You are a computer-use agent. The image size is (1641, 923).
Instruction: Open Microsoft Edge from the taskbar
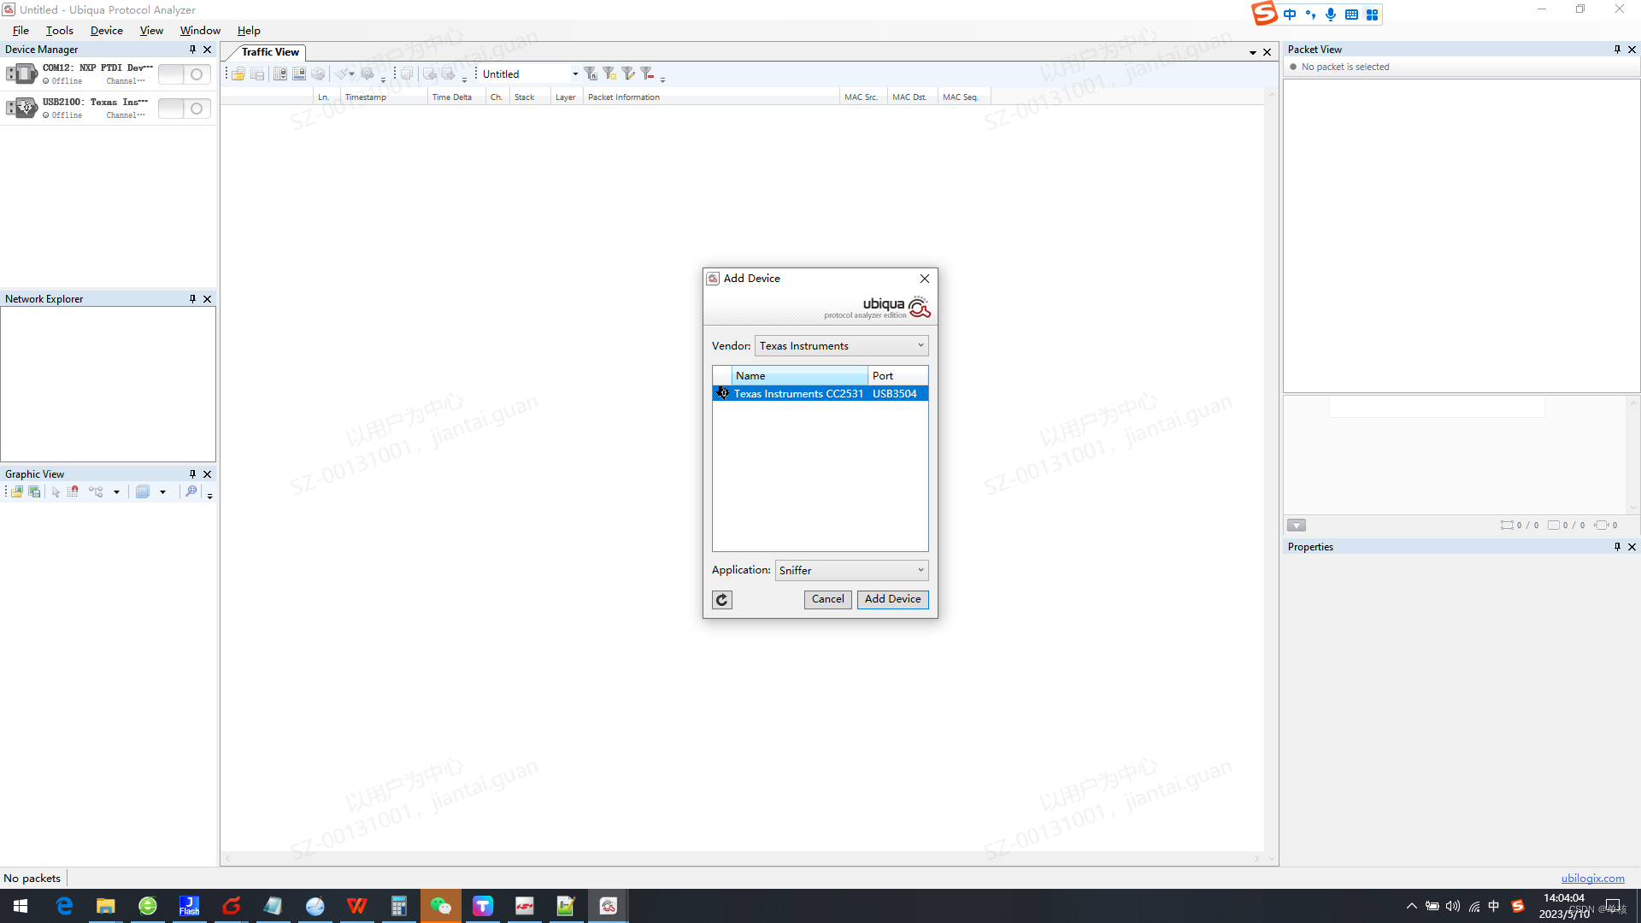point(64,906)
